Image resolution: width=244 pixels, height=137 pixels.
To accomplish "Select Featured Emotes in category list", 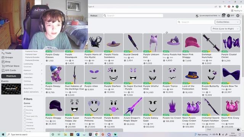I will [x=32, y=60].
